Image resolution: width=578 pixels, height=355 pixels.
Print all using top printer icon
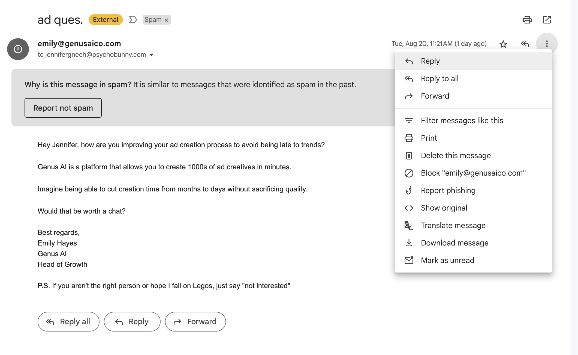pos(527,20)
